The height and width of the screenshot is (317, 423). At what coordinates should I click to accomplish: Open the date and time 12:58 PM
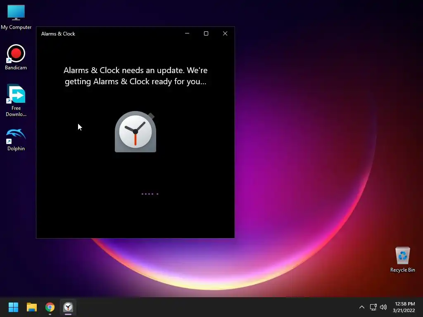pos(404,307)
